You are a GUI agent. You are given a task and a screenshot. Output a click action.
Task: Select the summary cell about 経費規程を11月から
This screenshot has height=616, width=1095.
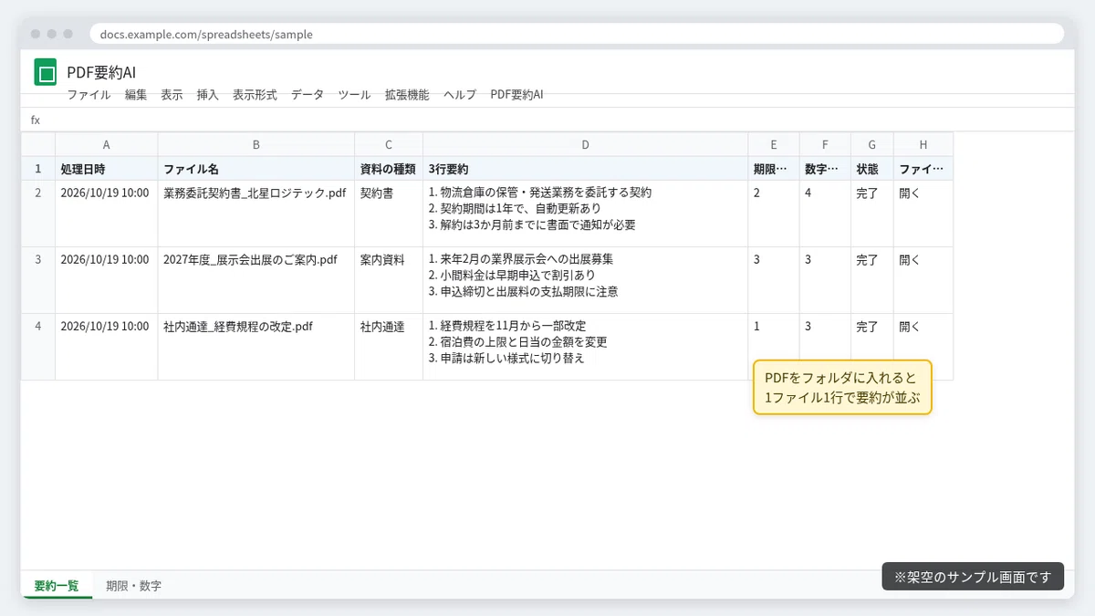point(586,347)
